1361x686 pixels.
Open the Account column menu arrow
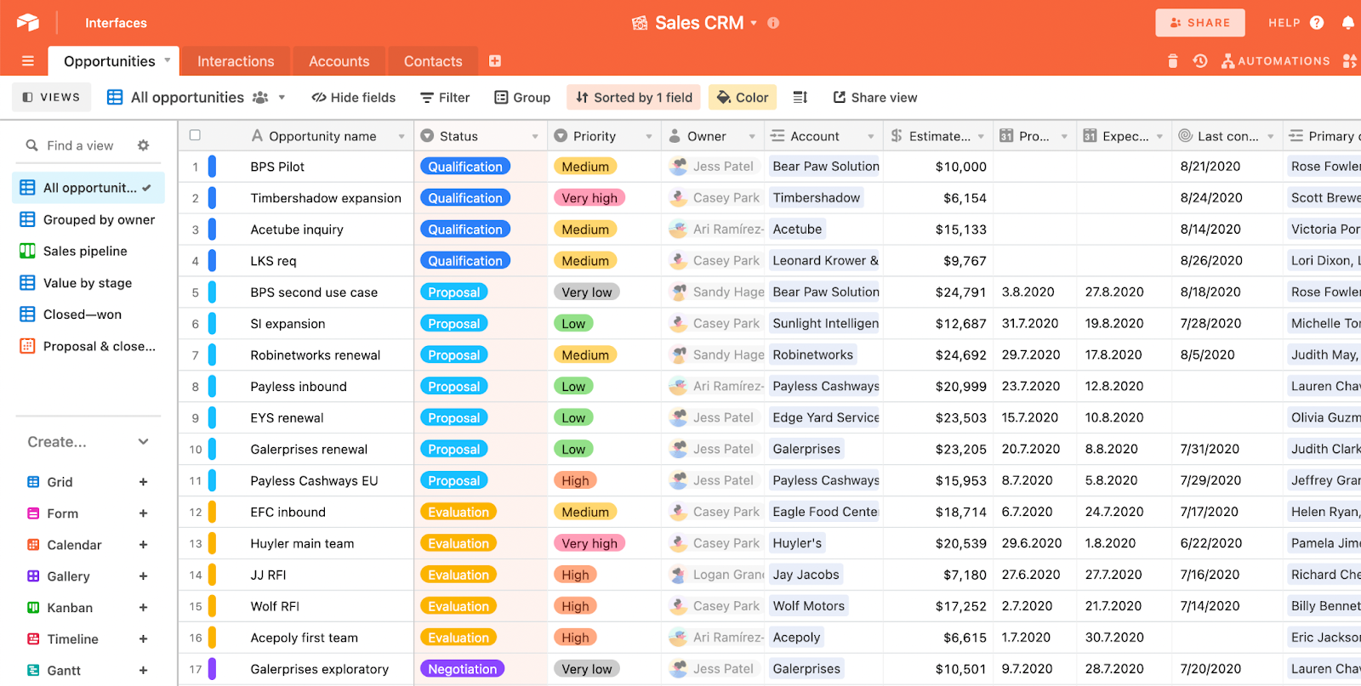[x=871, y=136]
